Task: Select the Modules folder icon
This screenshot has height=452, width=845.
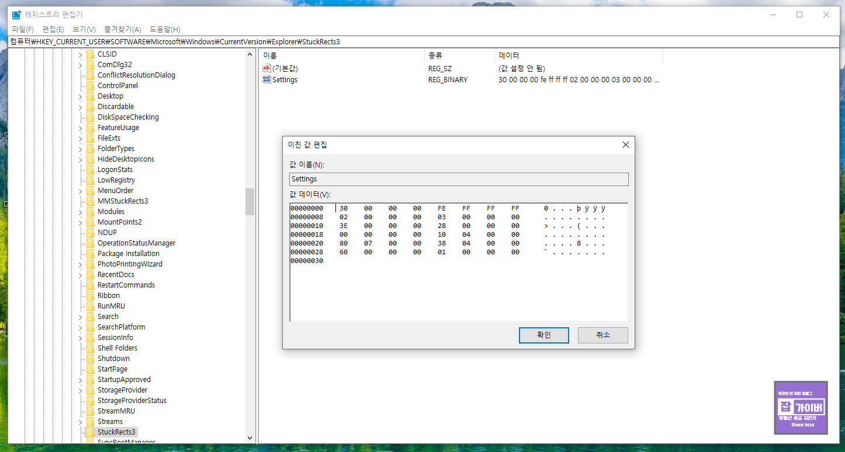Action: point(90,212)
